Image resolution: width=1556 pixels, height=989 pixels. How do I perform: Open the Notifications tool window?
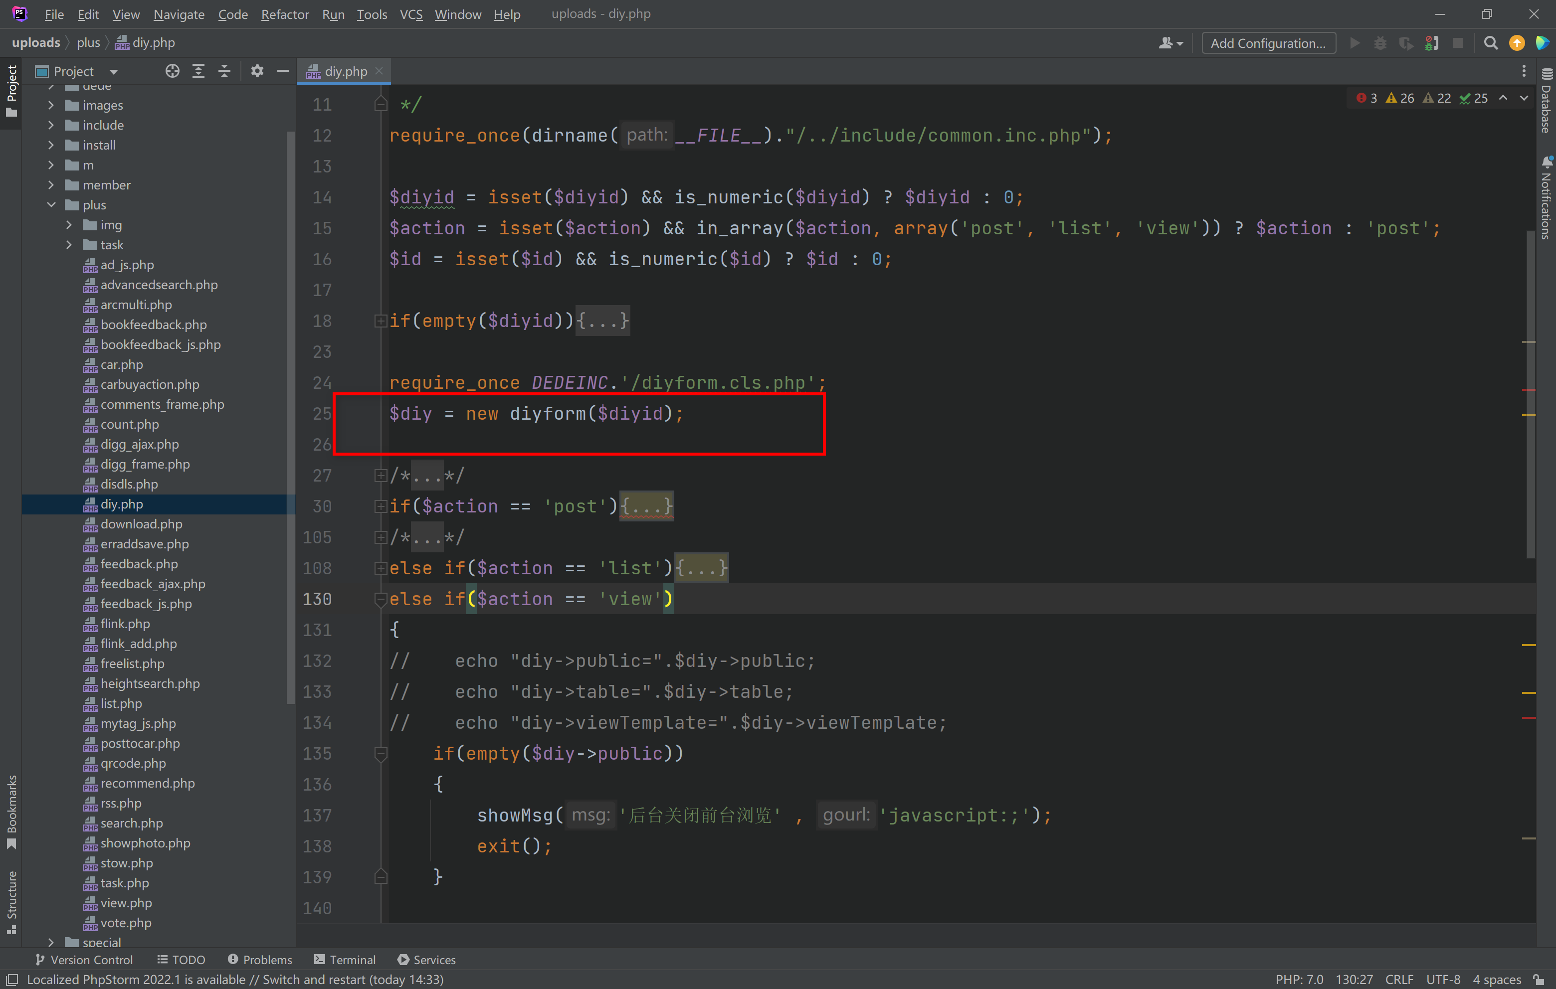[x=1547, y=199]
